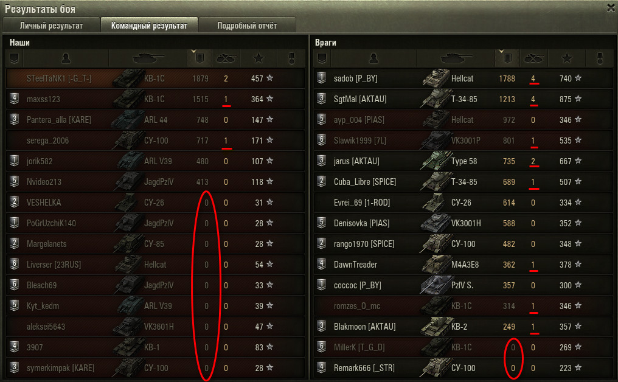The height and width of the screenshot is (382, 618).
Task: Open the Личный результат tab
Action: [x=51, y=26]
